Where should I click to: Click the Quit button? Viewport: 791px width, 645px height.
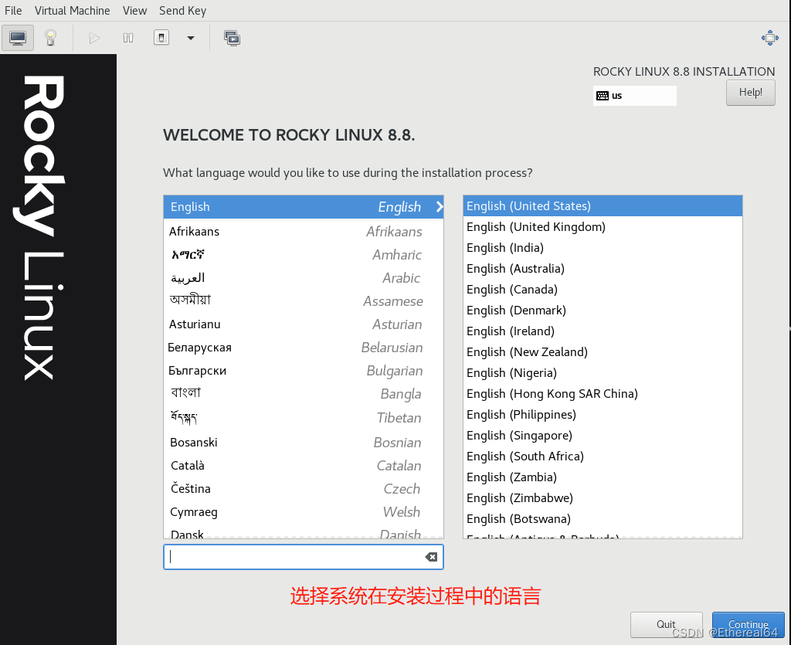pyautogui.click(x=666, y=624)
